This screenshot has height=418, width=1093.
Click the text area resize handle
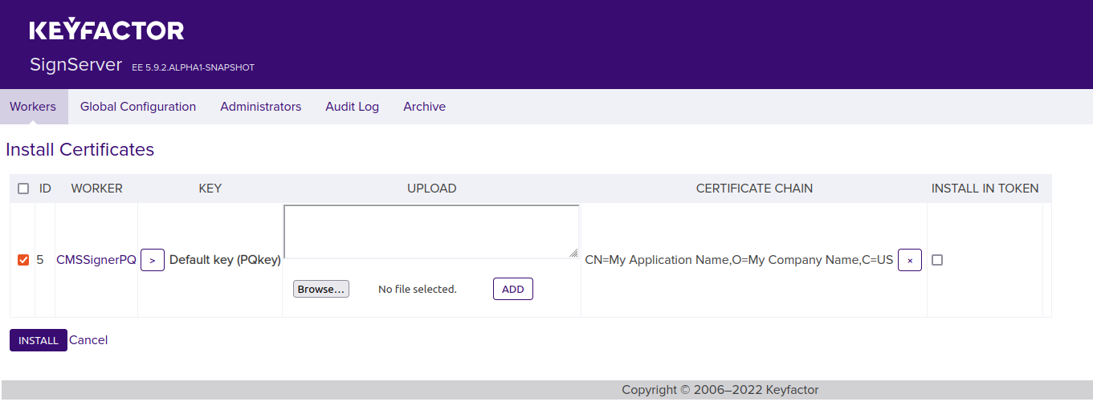573,253
